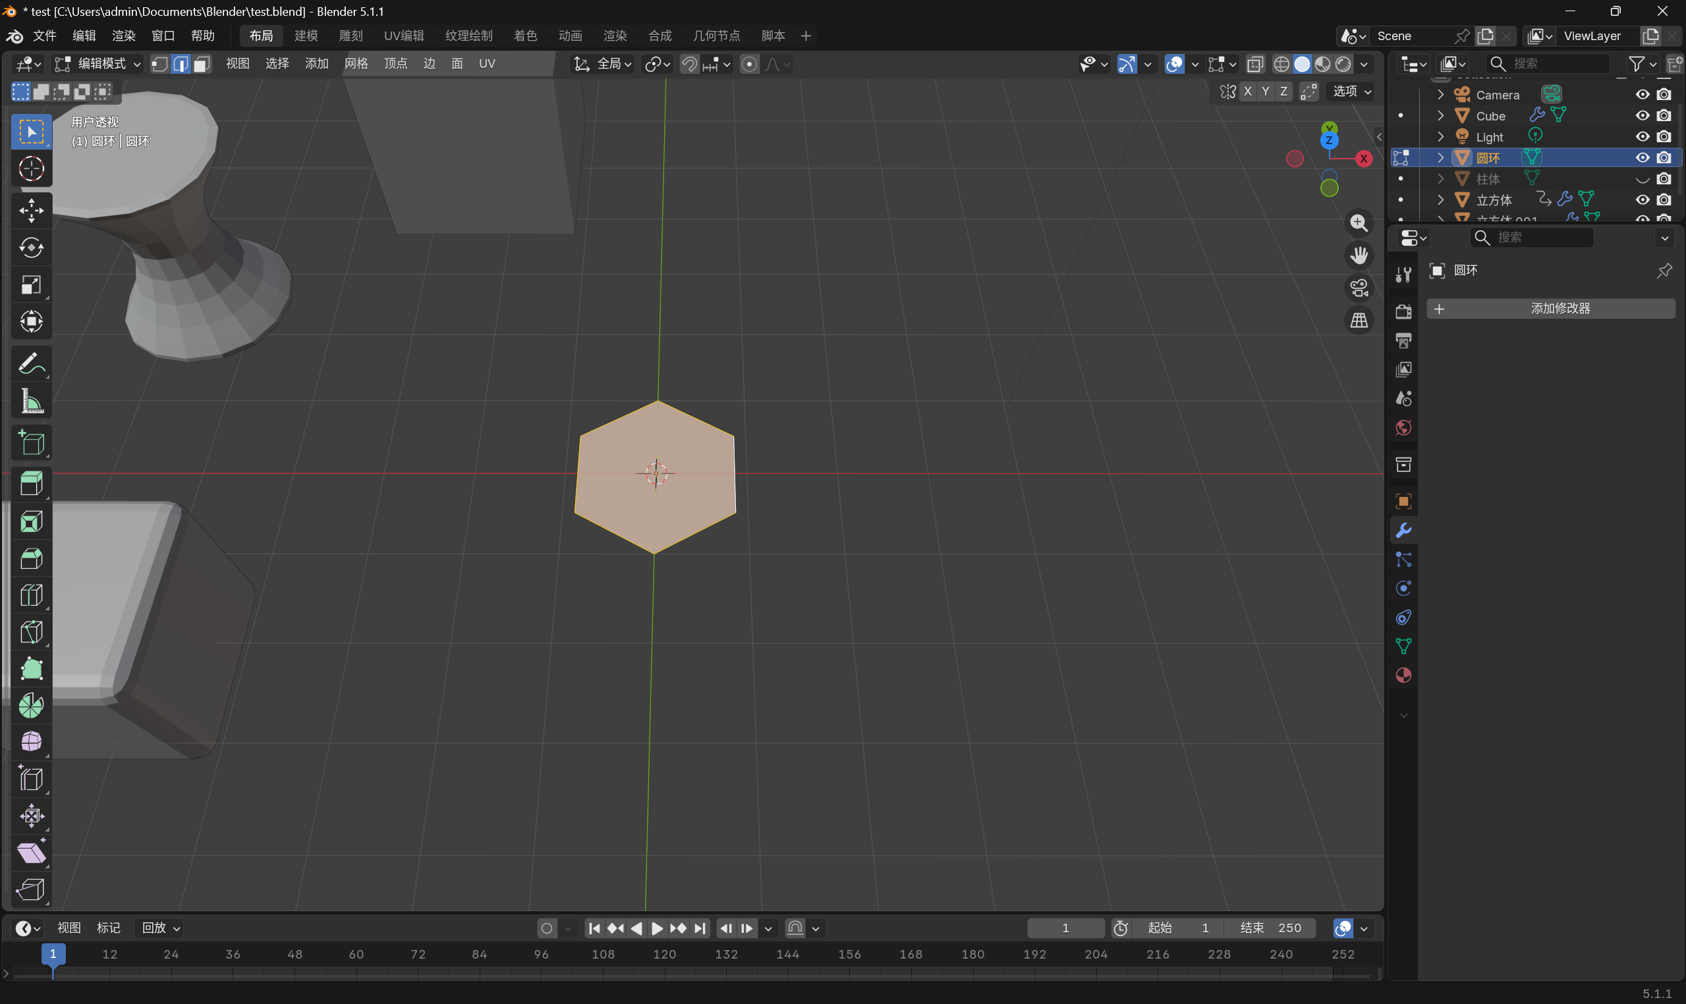
Task: Select the Knife tool
Action: (31, 632)
